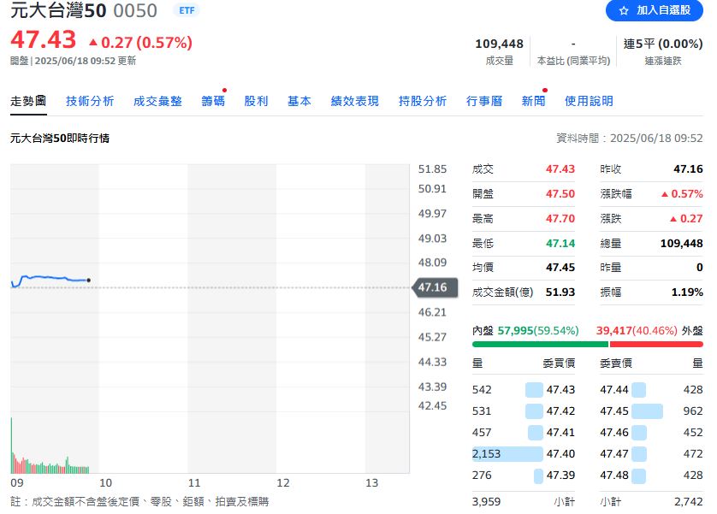Click the 成交金額(億) 51.93 value
Viewport: 717px width, 514px height.
pos(560,292)
